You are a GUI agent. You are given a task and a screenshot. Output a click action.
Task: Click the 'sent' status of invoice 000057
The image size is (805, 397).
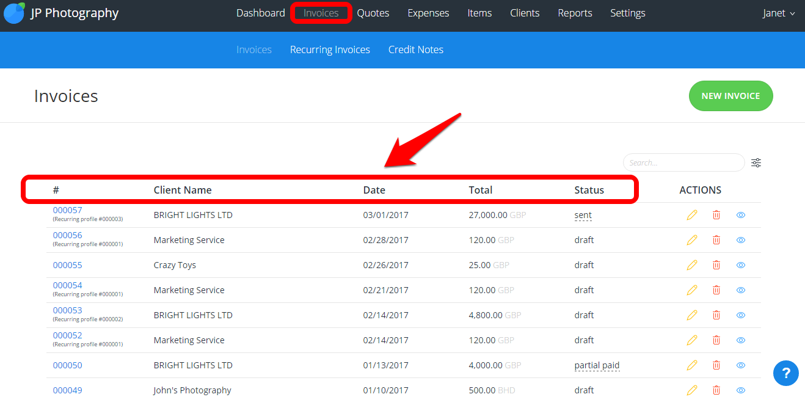pyautogui.click(x=583, y=215)
